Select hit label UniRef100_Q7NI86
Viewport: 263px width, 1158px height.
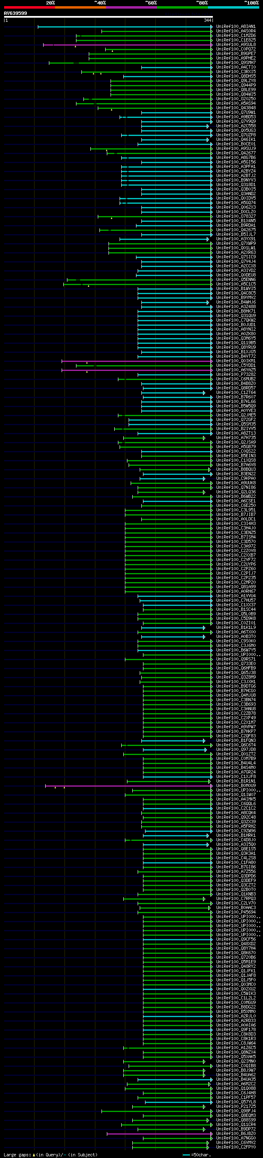[x=235, y=488]
